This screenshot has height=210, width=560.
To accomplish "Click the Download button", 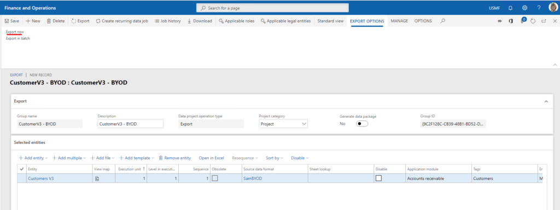I will 200,21.
